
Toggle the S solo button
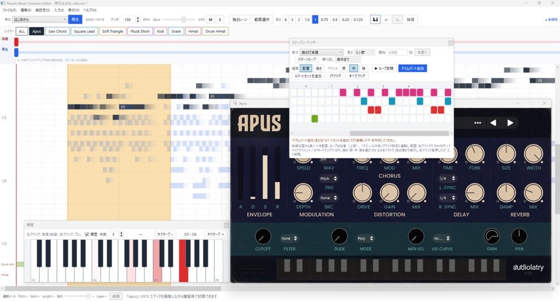pos(220,20)
